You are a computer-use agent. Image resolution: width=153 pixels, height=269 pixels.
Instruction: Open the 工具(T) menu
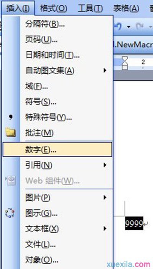[90, 8]
